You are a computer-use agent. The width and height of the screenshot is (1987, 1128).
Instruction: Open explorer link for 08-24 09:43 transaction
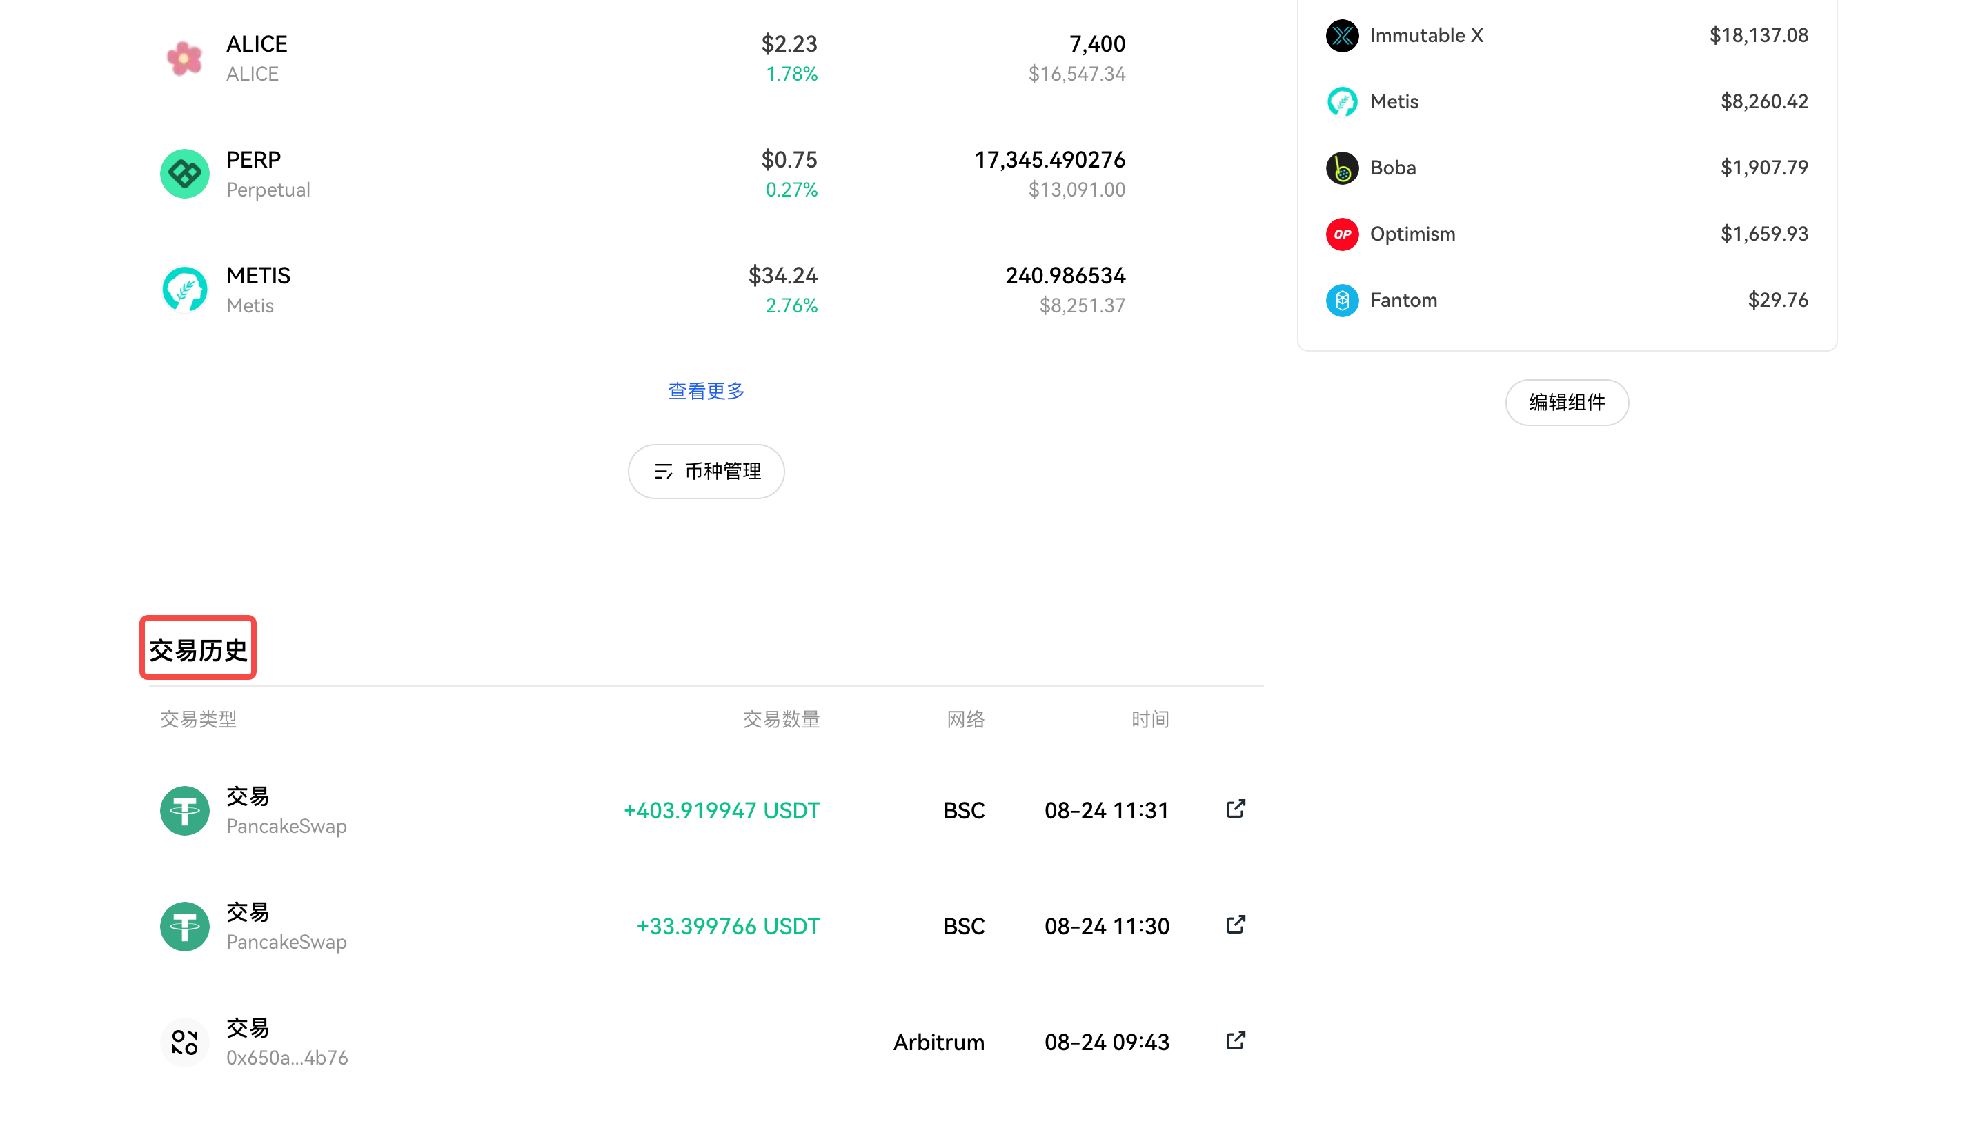point(1235,1040)
